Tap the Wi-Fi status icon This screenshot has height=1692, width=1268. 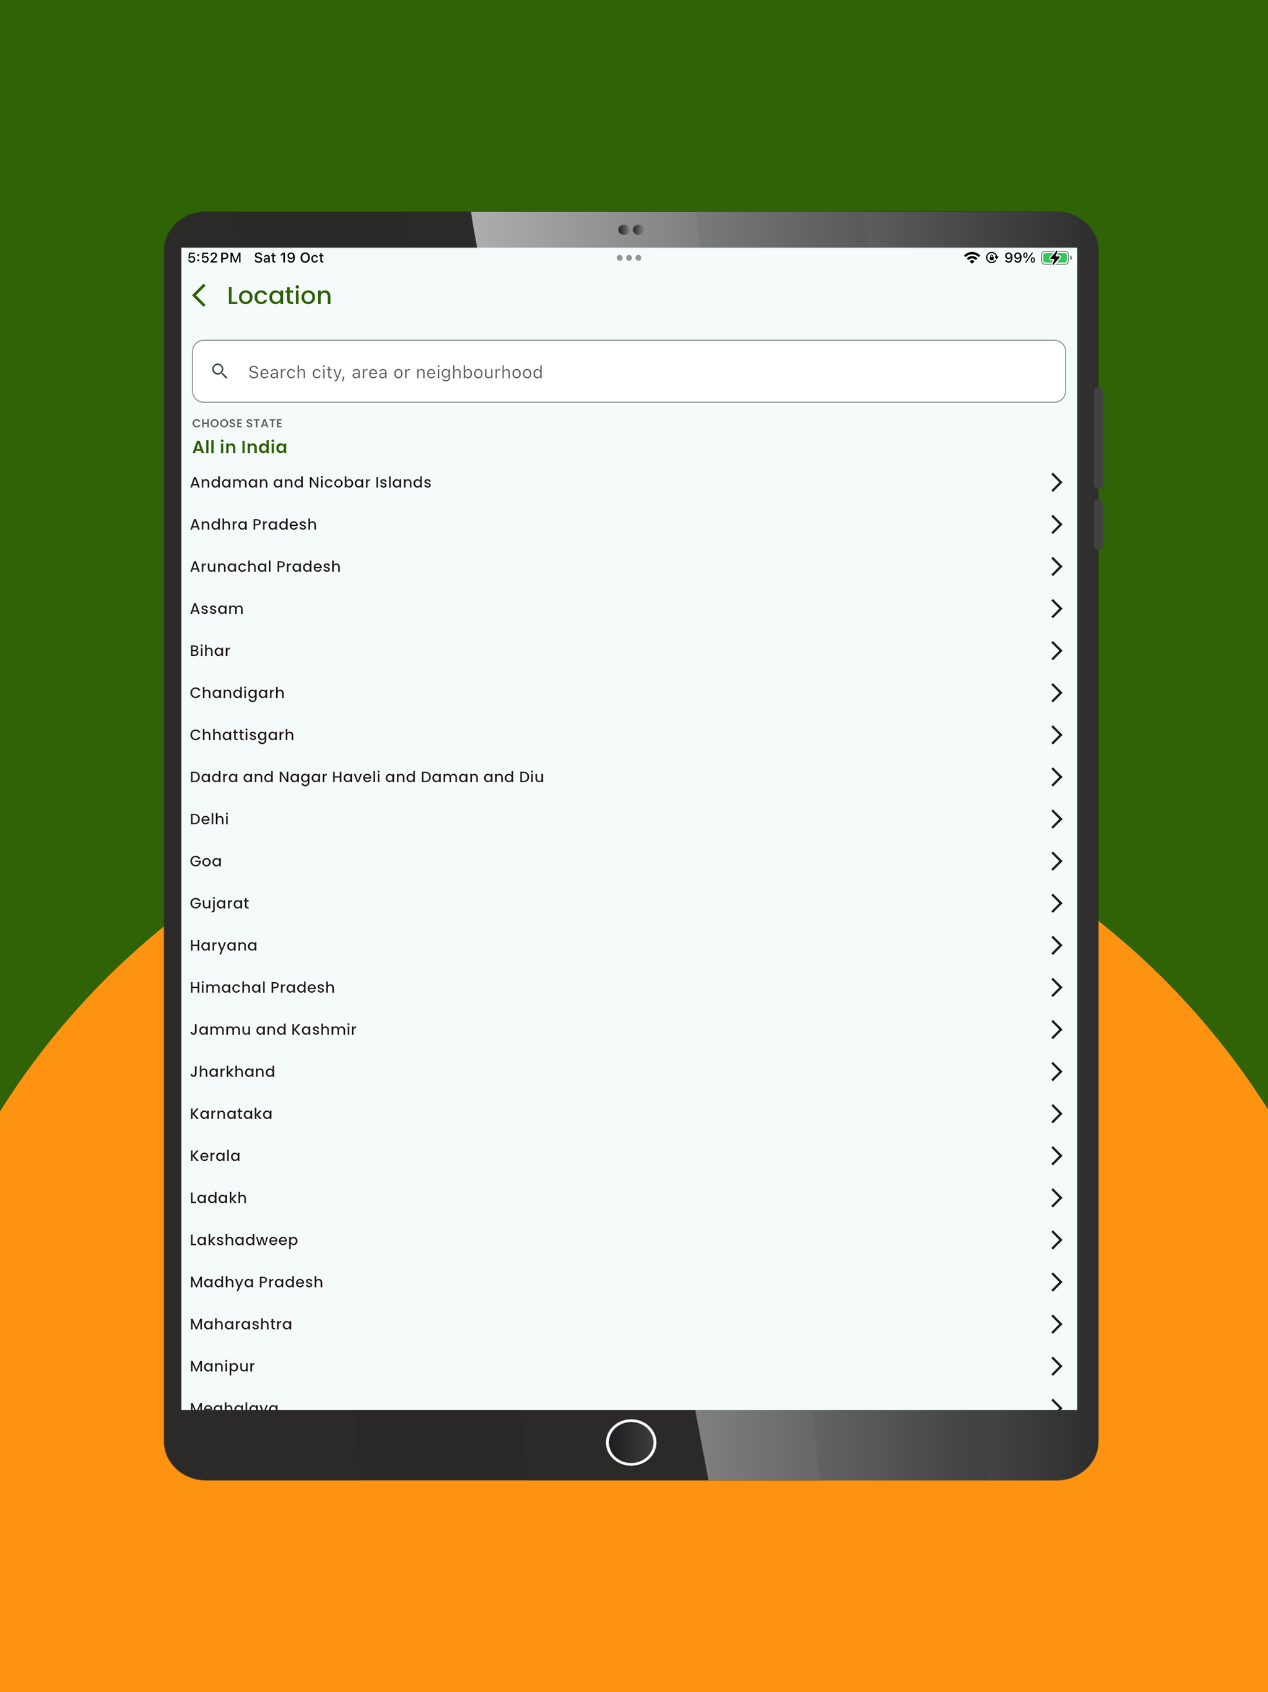971,258
